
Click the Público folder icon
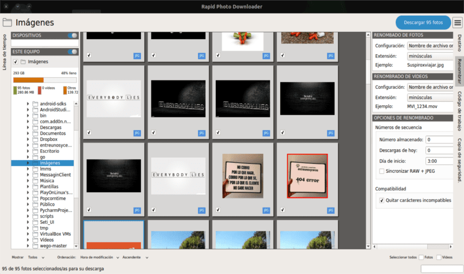[x=35, y=205]
